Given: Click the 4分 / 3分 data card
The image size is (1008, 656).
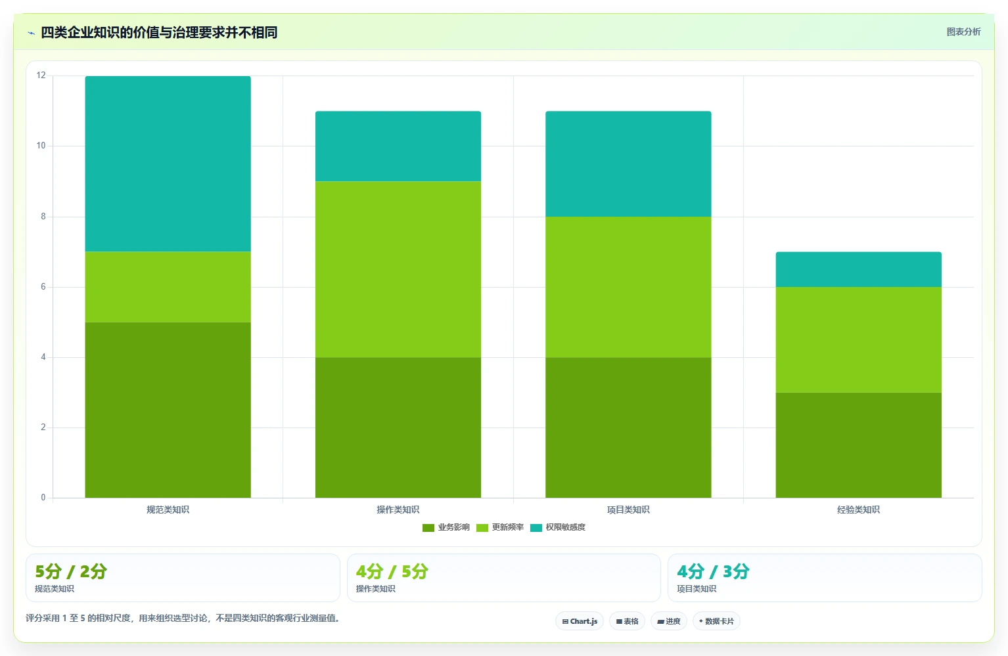Looking at the screenshot, I should point(825,578).
